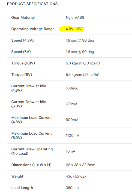This screenshot has width=132, height=192.
Task: Click the 130mA idle current value
Action: click(71, 104)
